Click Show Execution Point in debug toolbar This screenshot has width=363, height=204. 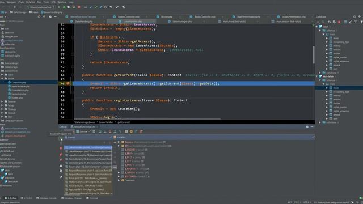point(94,131)
